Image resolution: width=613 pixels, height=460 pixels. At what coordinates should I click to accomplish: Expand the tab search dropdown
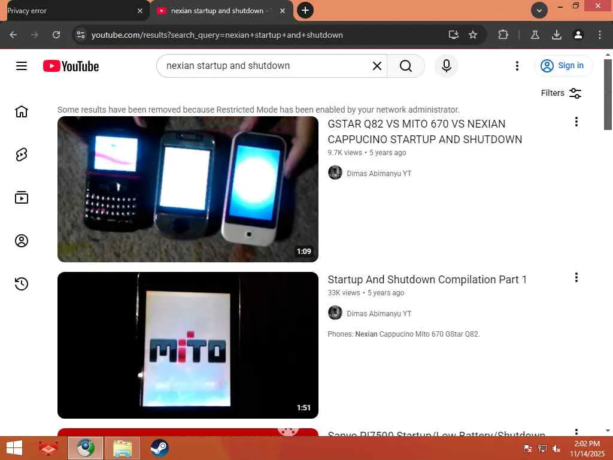point(539,11)
